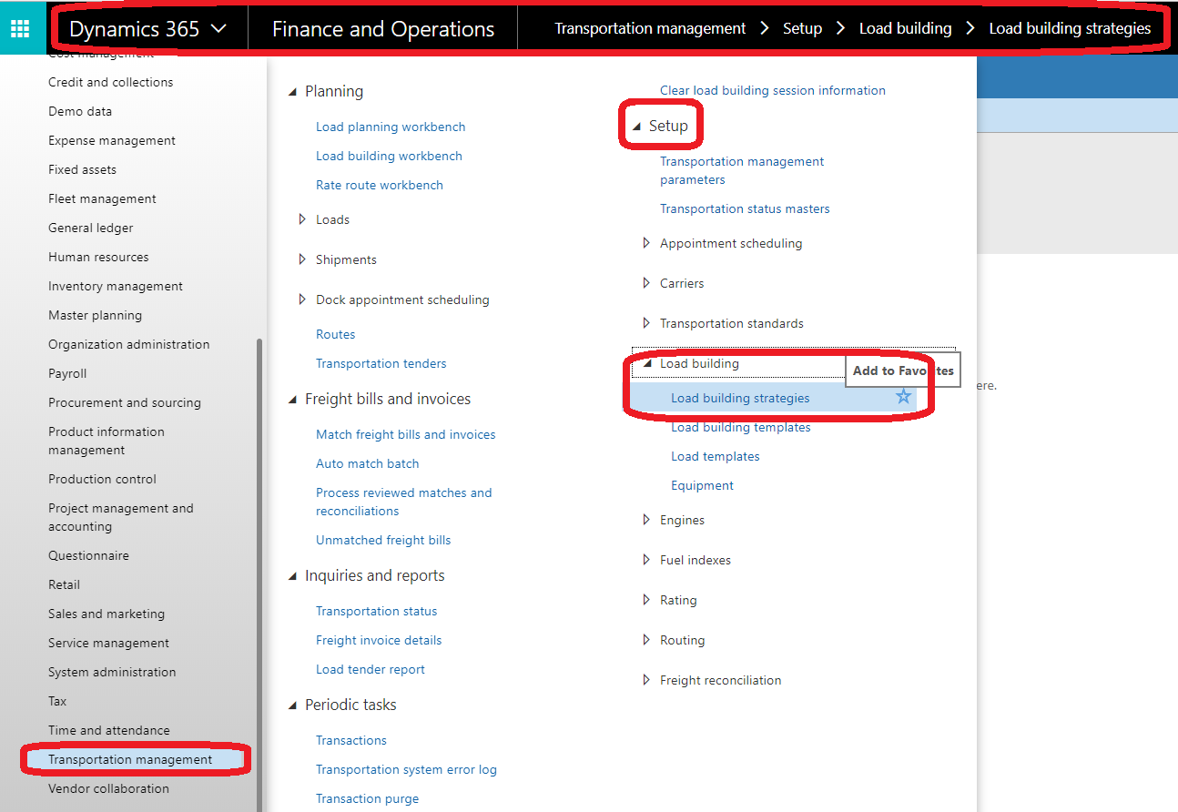Open the Demo data module
The width and height of the screenshot is (1178, 812).
80,111
